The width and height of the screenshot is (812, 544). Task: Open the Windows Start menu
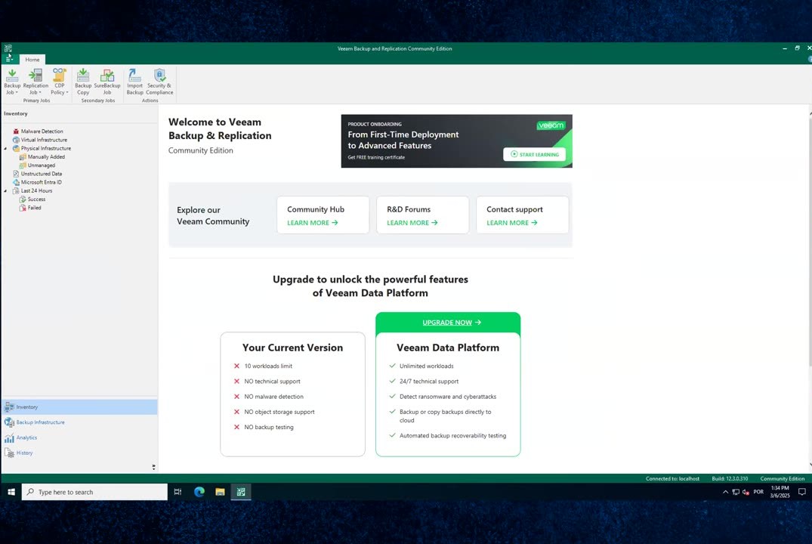coord(11,492)
